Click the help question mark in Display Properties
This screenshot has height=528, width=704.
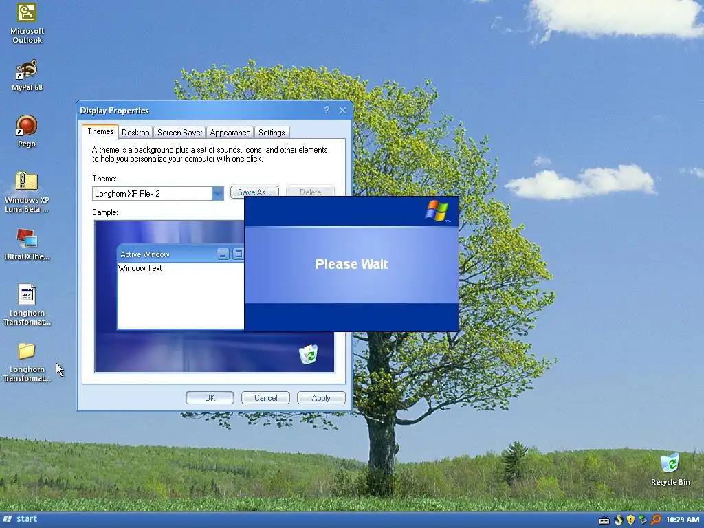point(327,110)
